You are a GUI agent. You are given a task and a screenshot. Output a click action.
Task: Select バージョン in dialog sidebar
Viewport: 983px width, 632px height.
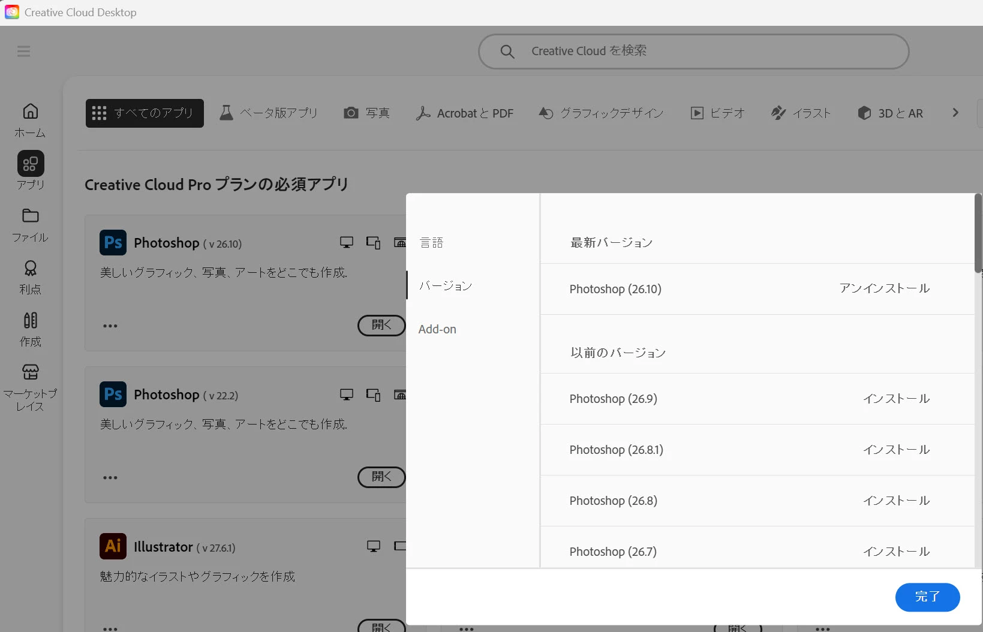[446, 285]
